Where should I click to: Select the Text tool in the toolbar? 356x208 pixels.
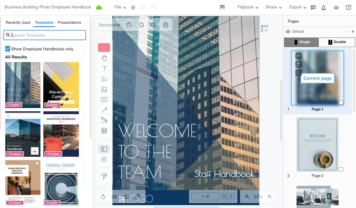pos(104,69)
